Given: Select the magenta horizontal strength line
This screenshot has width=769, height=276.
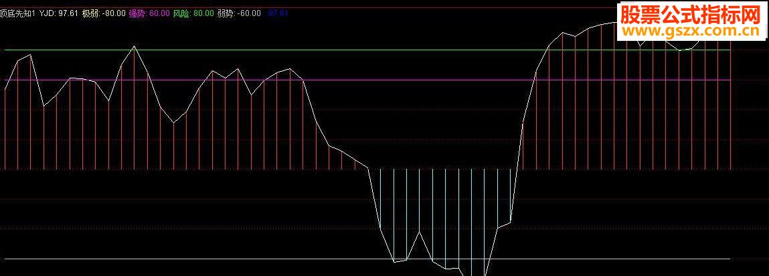Looking at the screenshot, I should (x=367, y=80).
